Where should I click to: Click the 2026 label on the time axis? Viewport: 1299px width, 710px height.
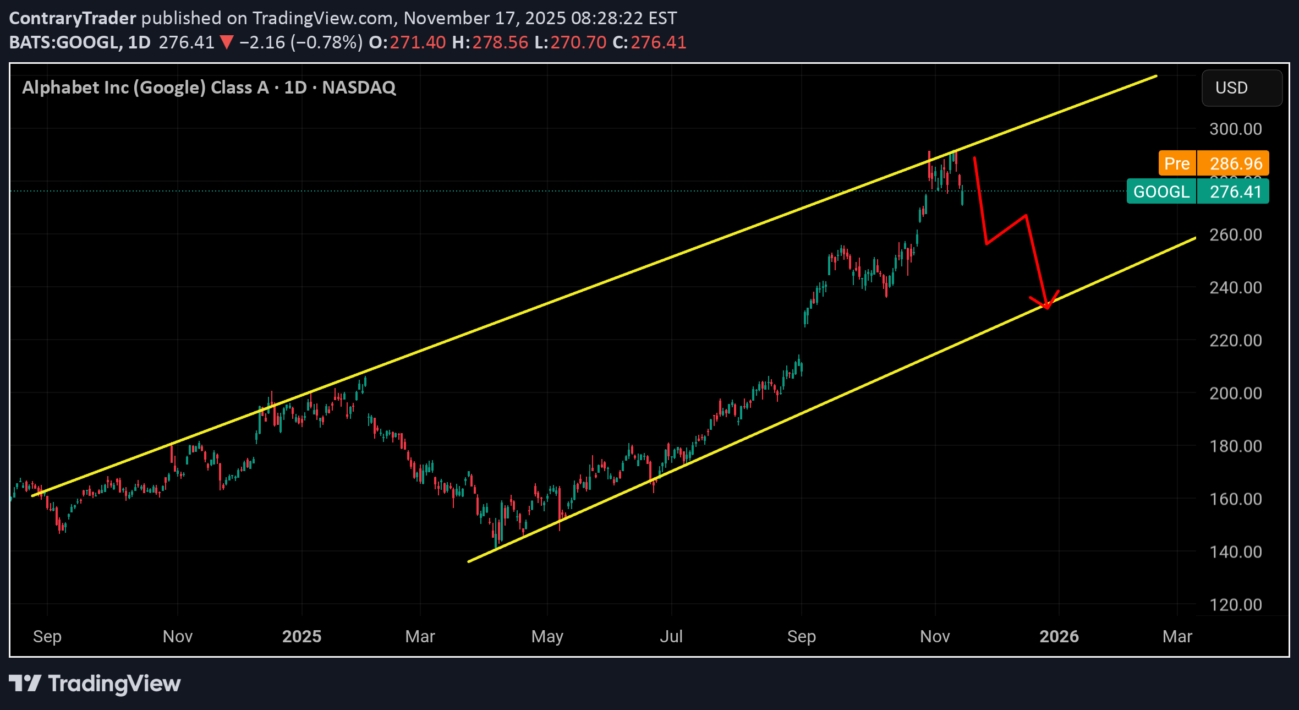(x=1060, y=636)
